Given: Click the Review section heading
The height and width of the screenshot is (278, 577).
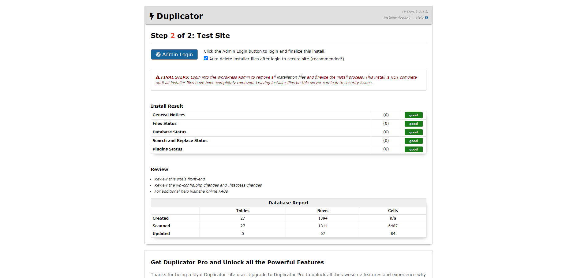Looking at the screenshot, I should 159,169.
